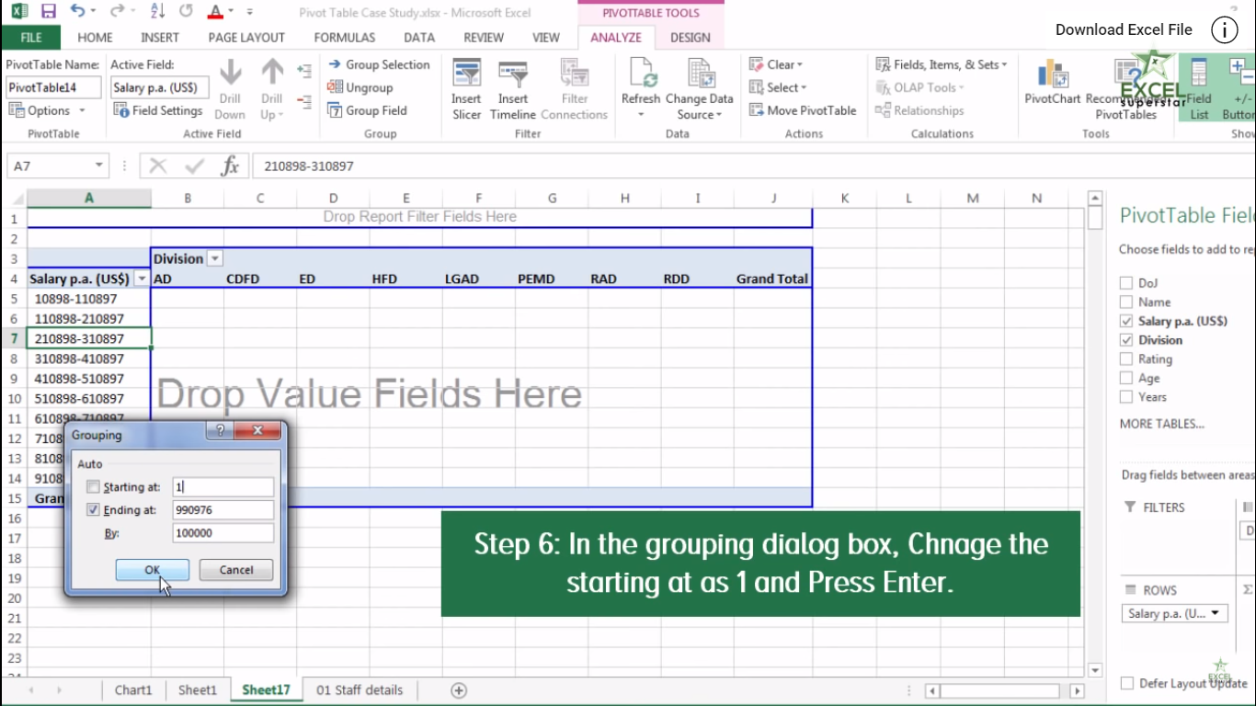Open Salary p.a. item dropdown in ROWS area

(x=1216, y=613)
